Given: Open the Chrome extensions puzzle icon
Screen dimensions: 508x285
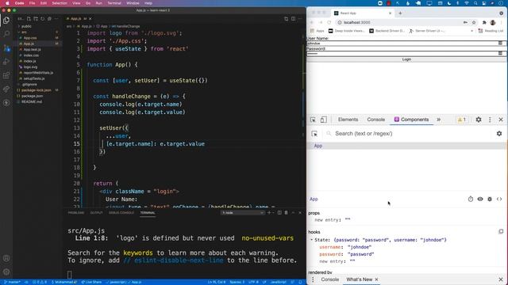Looking at the screenshot, I should [484, 22].
